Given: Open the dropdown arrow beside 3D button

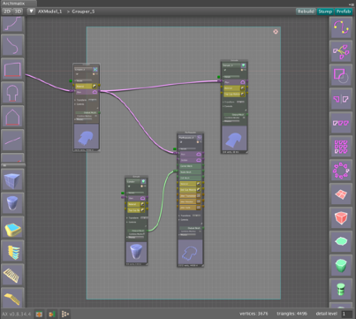Looking at the screenshot, I should click(31, 11).
